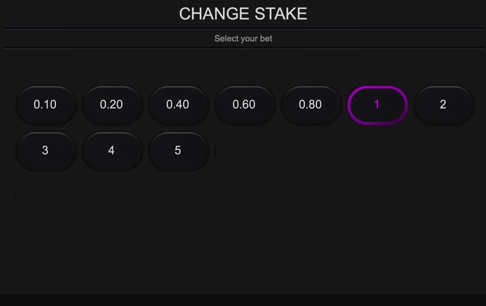Select the 0.20 stake
This screenshot has height=306, width=486.
point(112,105)
